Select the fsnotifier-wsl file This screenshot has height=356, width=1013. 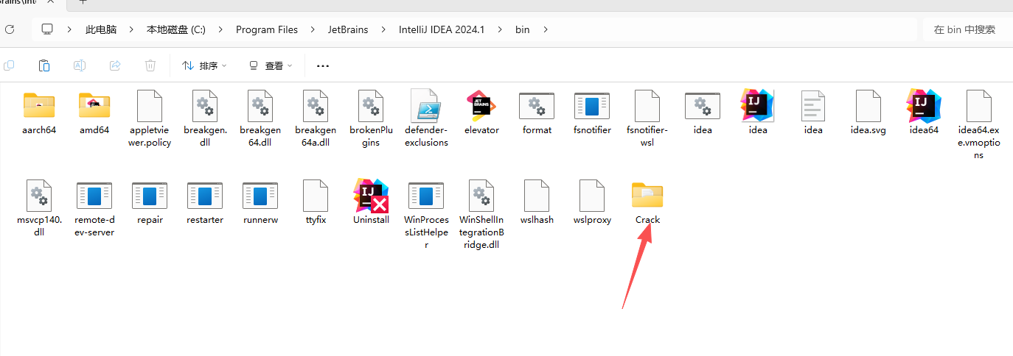647,119
